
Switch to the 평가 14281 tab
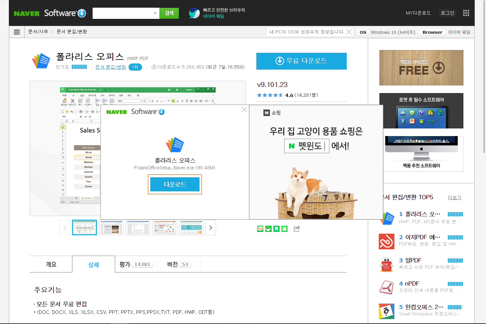click(x=136, y=264)
